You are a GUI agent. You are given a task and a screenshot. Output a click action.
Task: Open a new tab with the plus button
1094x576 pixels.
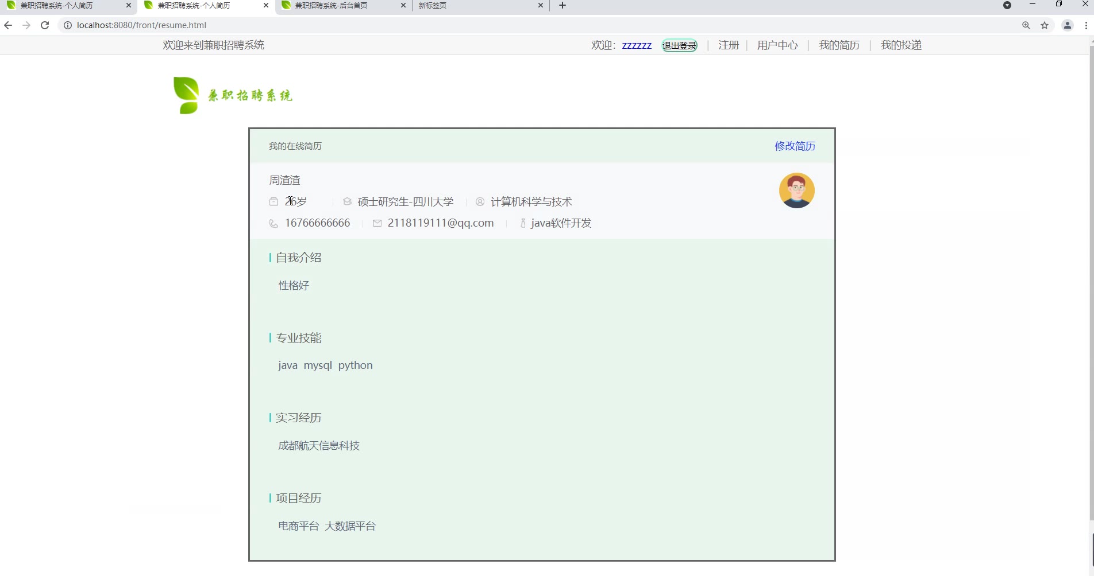(x=563, y=6)
